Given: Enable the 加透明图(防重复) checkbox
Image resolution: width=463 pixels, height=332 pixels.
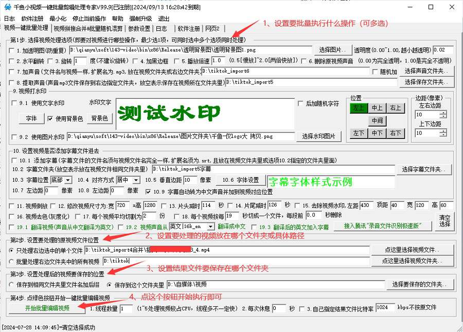Looking at the screenshot, I should (x=12, y=50).
